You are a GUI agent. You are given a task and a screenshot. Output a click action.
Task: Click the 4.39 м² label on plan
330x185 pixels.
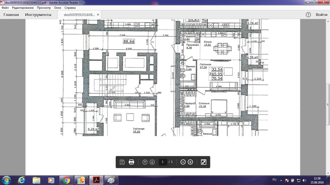252,57
